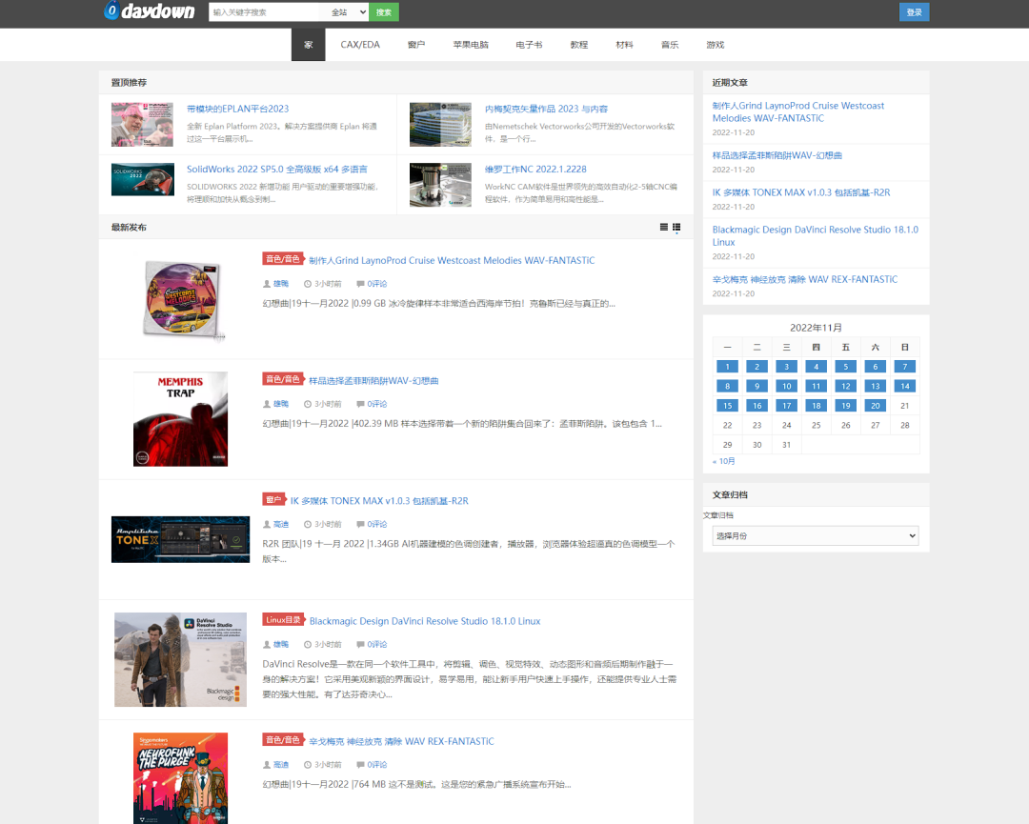The image size is (1029, 824).
Task: Go to previous month « 10月 link
Action: pos(724,461)
